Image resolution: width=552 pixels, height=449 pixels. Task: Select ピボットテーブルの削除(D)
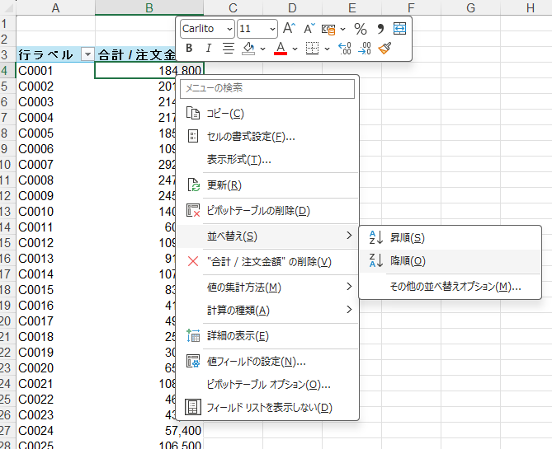pos(267,211)
